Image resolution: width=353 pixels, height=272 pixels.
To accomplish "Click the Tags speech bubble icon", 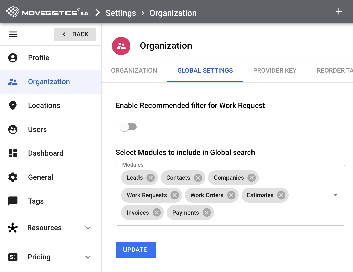I will click(x=13, y=201).
